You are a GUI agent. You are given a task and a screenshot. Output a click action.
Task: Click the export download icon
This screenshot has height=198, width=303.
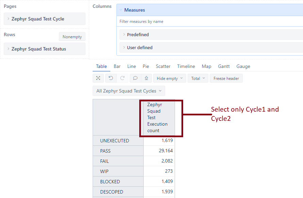pyautogui.click(x=146, y=78)
